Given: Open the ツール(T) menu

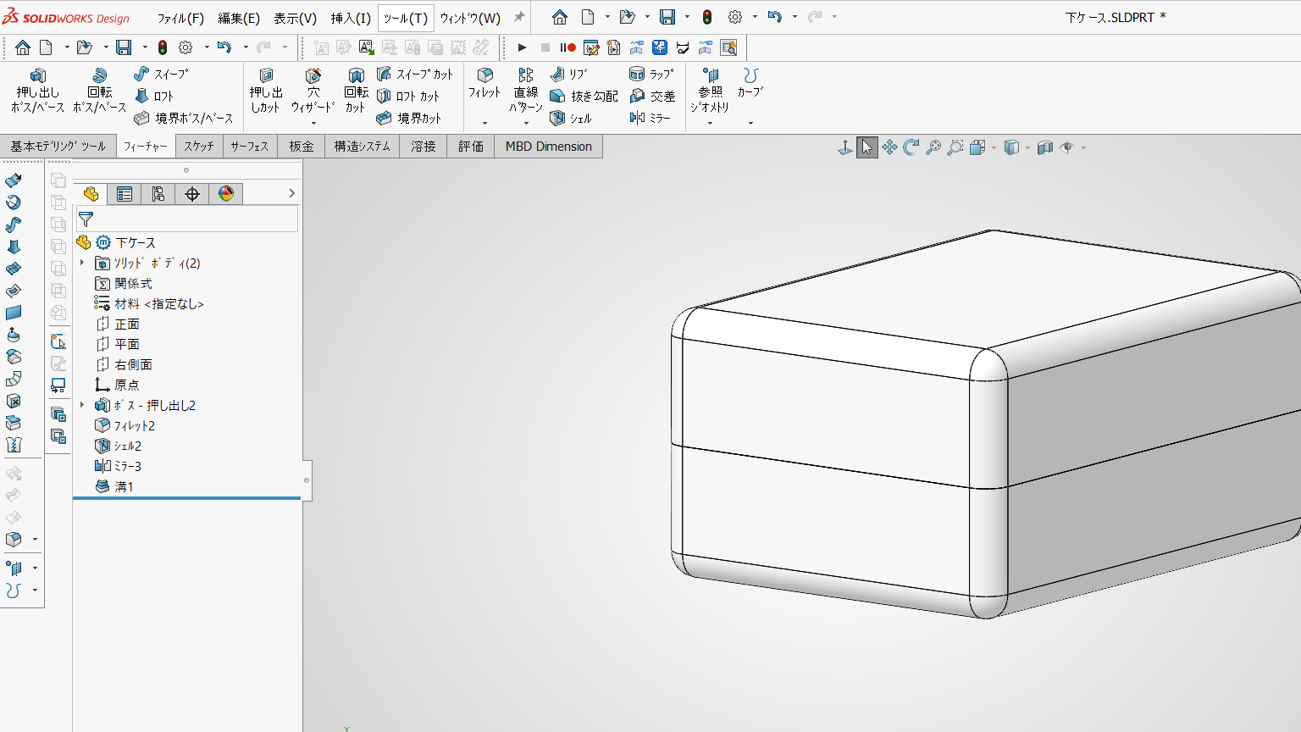Looking at the screenshot, I should 406,18.
